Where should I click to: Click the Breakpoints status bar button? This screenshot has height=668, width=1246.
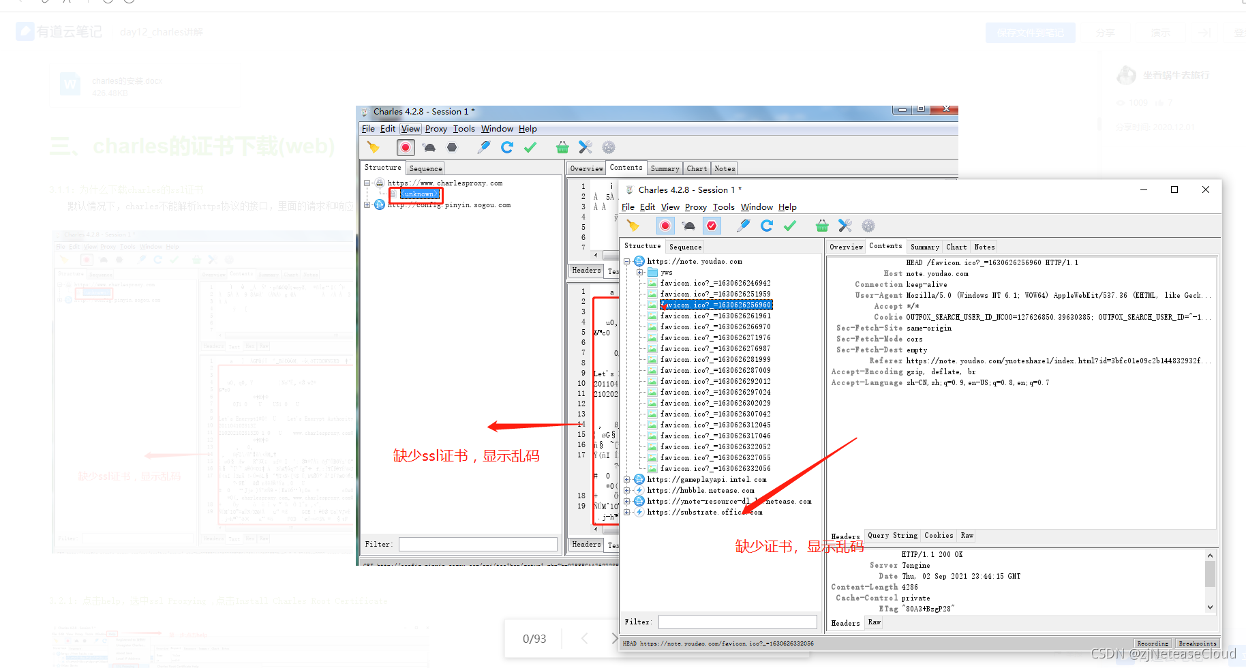(1197, 643)
